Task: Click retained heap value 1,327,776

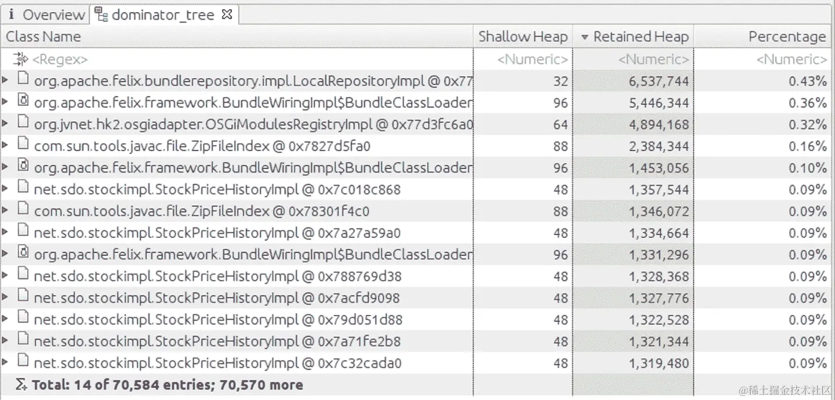Action: click(x=659, y=298)
